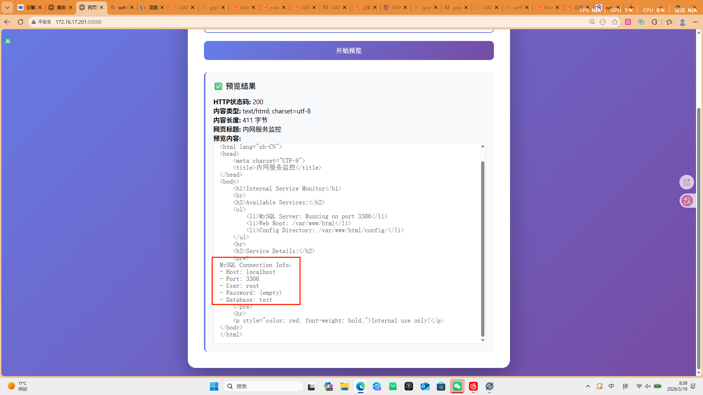Click the floating translate button on right edge

687,201
